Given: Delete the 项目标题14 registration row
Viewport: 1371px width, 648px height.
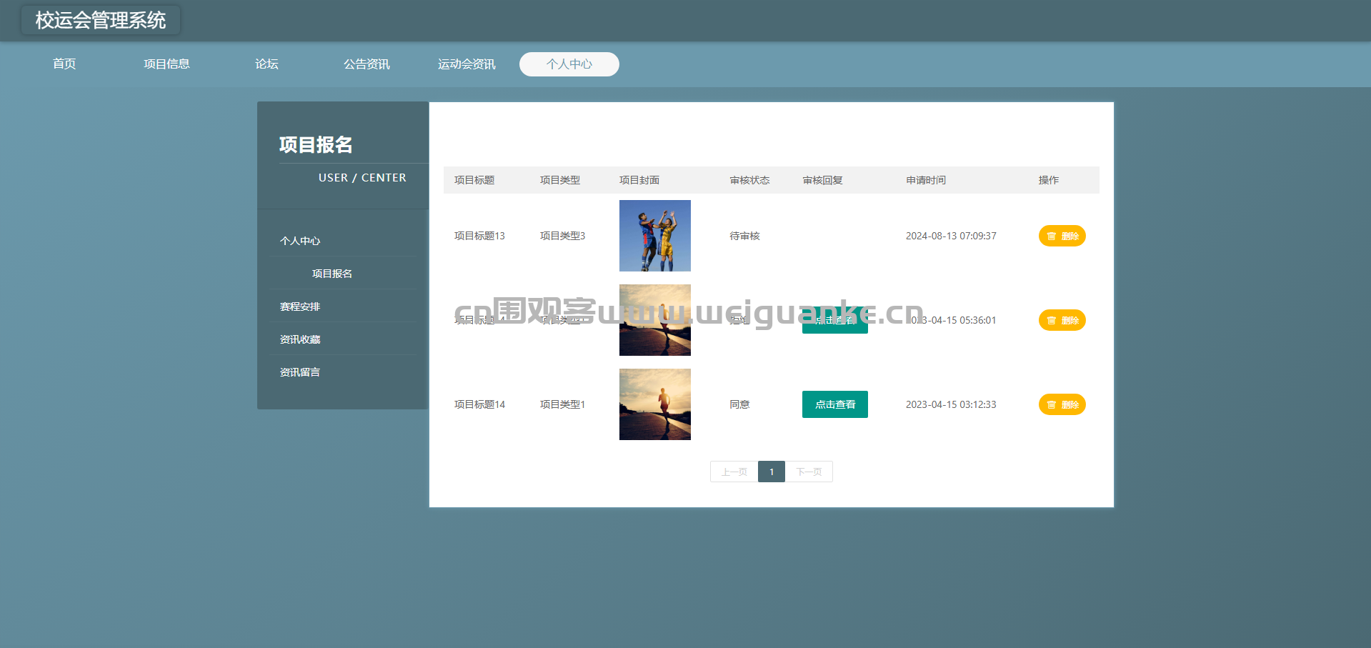Looking at the screenshot, I should pos(1062,404).
